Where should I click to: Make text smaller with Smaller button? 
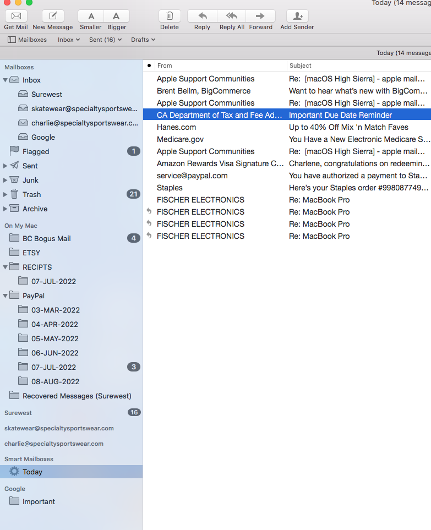point(91,16)
